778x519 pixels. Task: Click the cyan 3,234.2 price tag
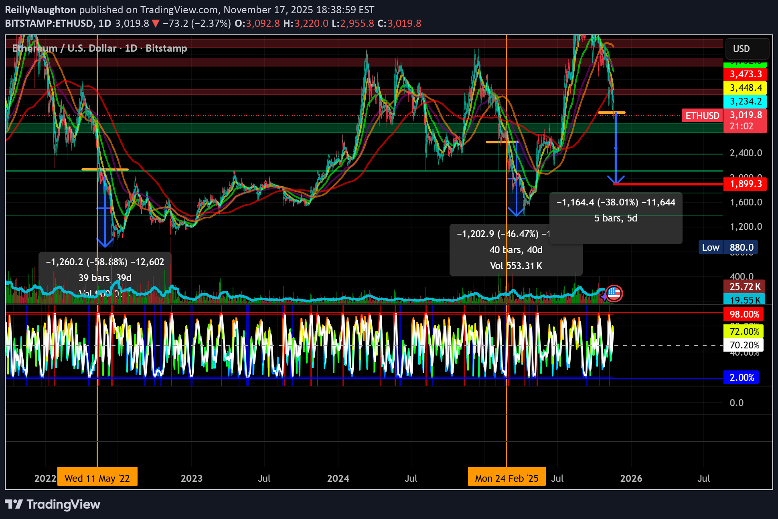745,101
